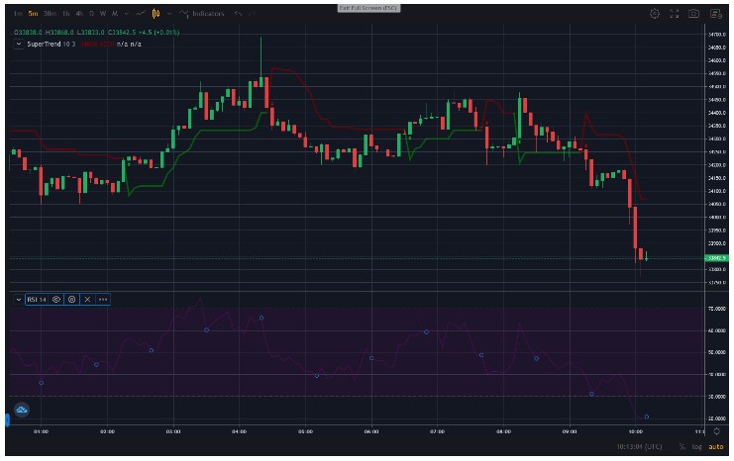The width and height of the screenshot is (734, 461).
Task: Click the 09:00 time axis label
Action: tap(570, 431)
